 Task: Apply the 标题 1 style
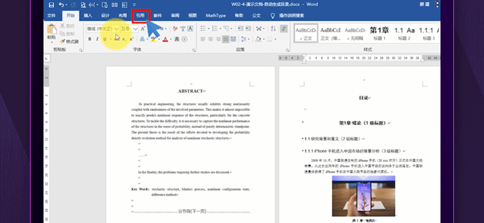380,33
